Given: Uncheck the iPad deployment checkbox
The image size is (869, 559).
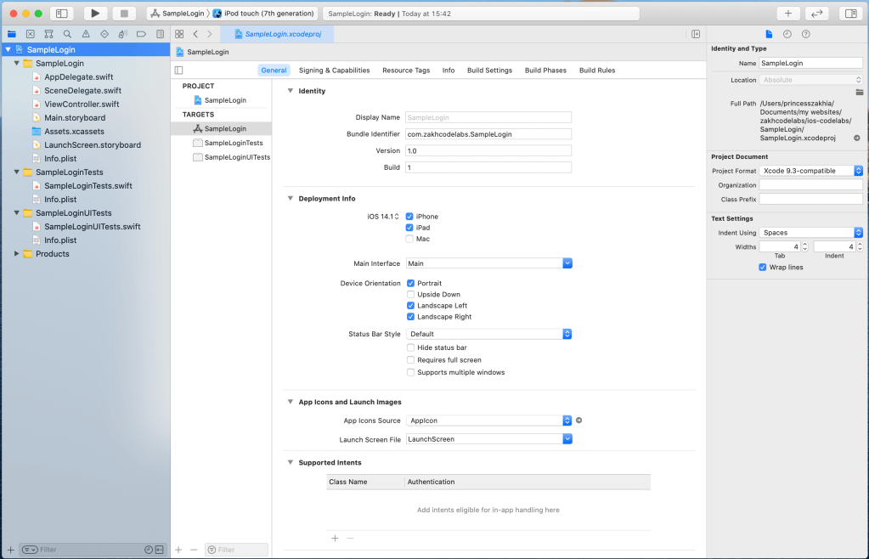Looking at the screenshot, I should [410, 228].
